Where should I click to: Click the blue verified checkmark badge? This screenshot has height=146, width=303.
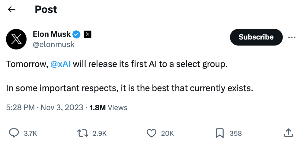[77, 34]
